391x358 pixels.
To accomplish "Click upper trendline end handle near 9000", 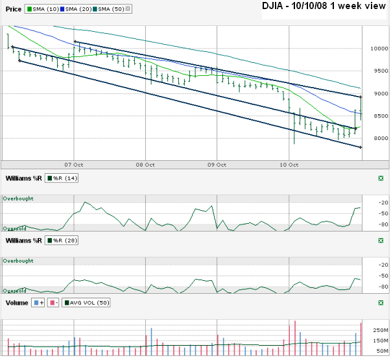I will pyautogui.click(x=361, y=97).
